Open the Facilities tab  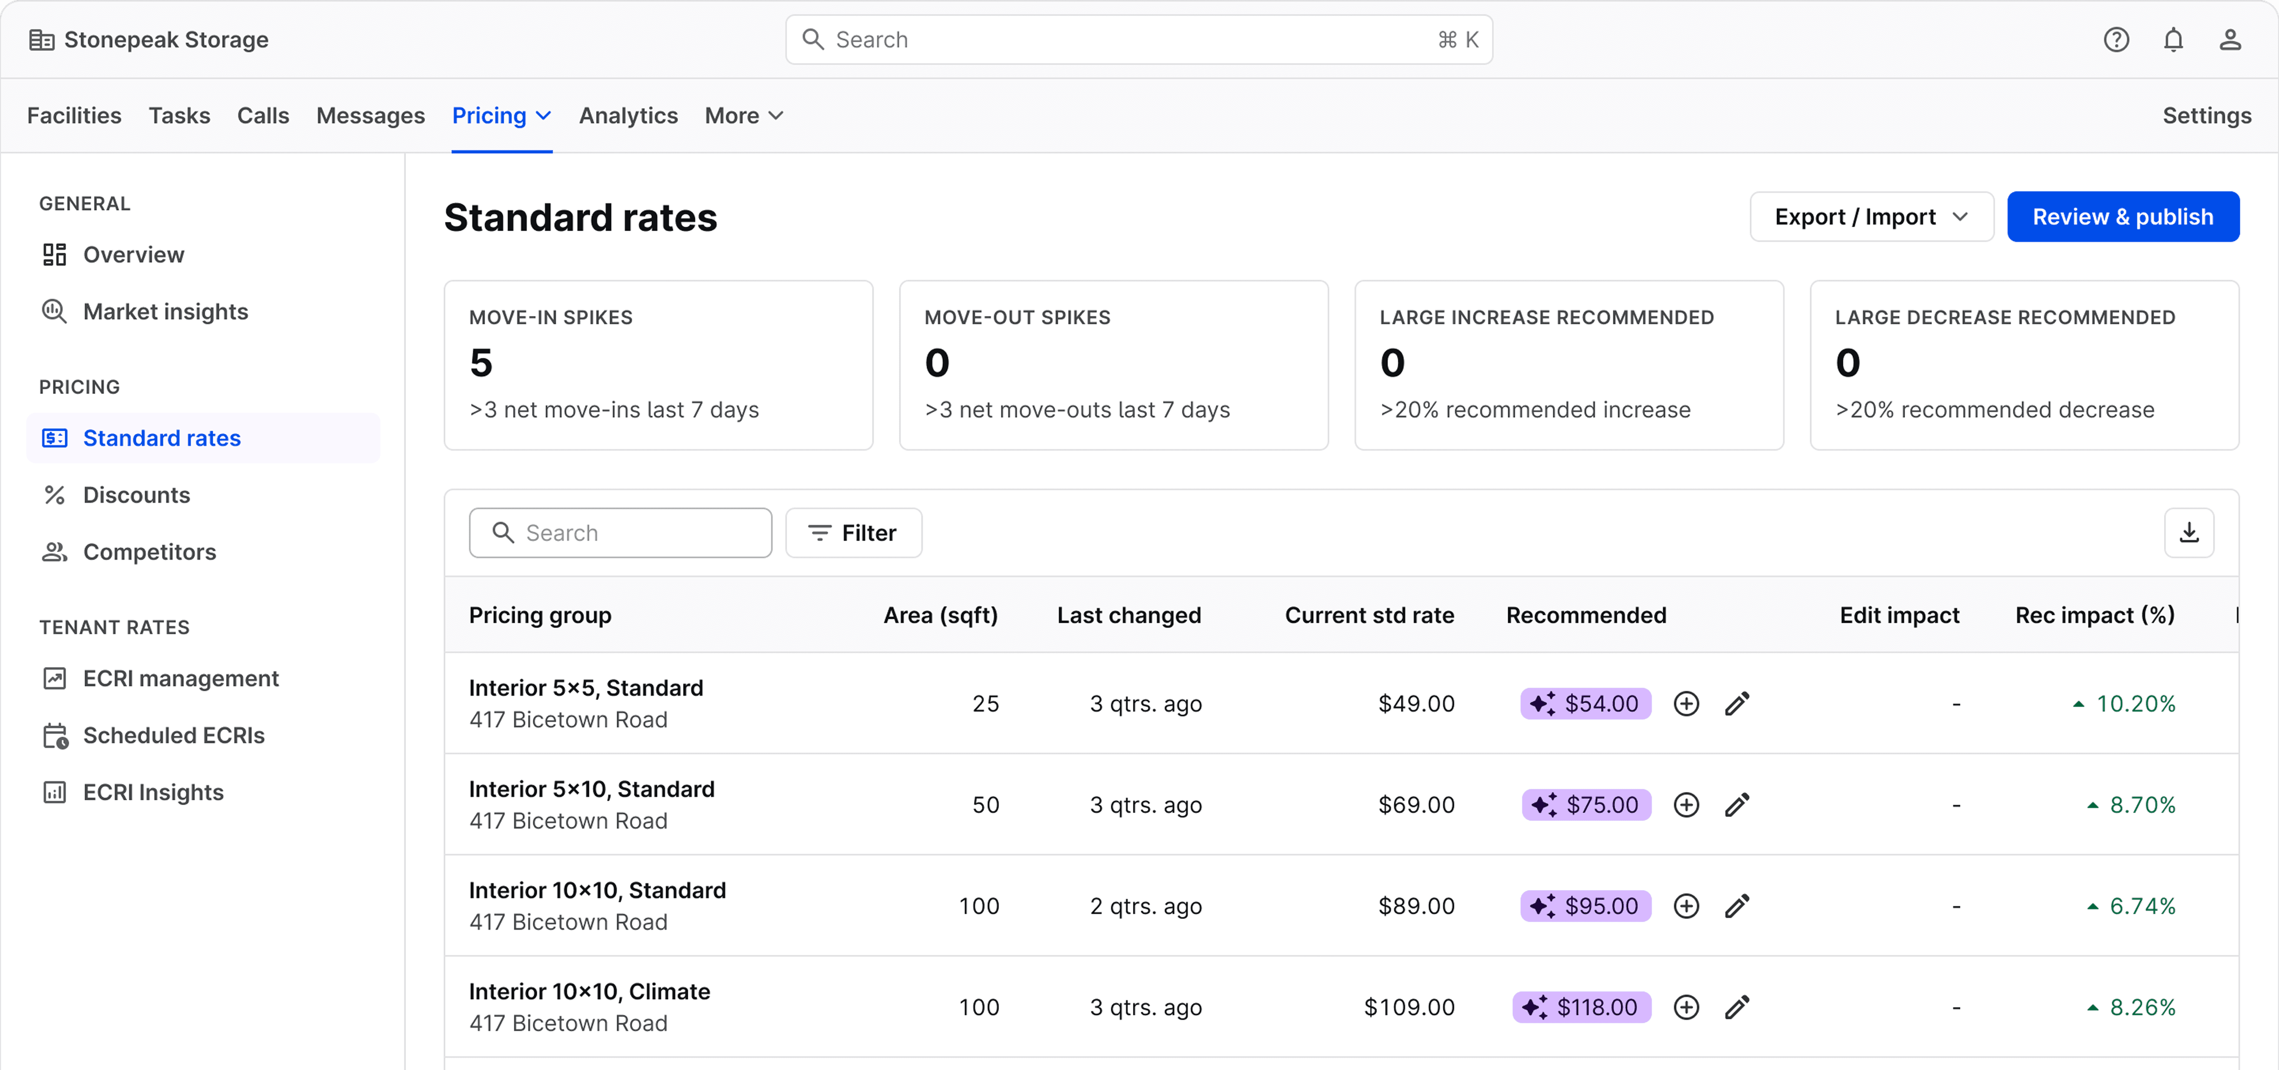(x=74, y=116)
